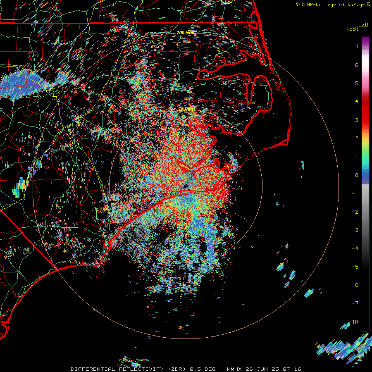Click the [dB] unit label
372x372 pixels.
(x=353, y=29)
